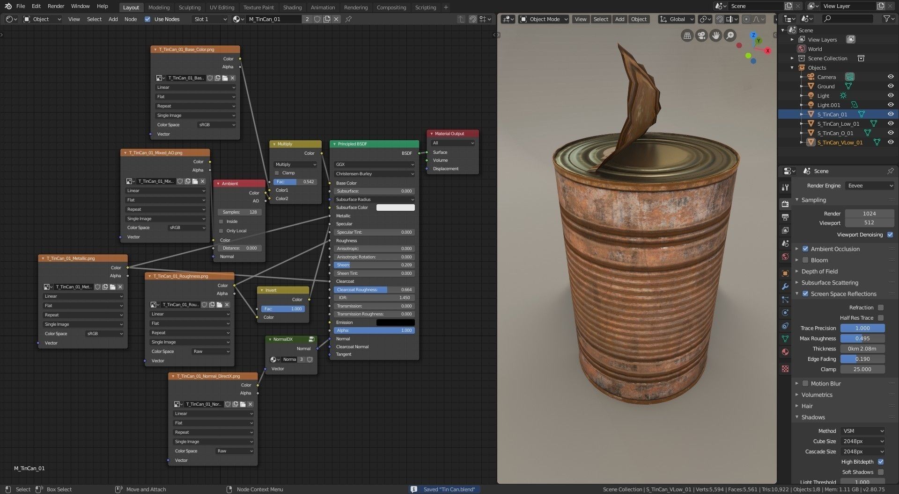Toggle Screen Space Reflections checkbox
The width and height of the screenshot is (899, 494).
pyautogui.click(x=805, y=294)
